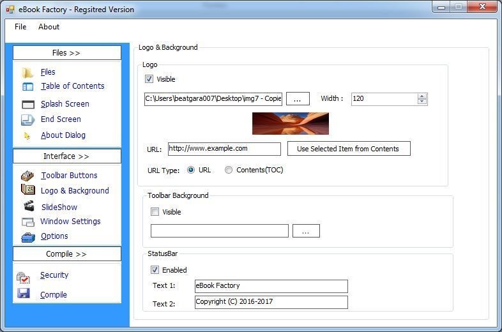Disable the StatusBar Enabled checkbox

coord(155,270)
